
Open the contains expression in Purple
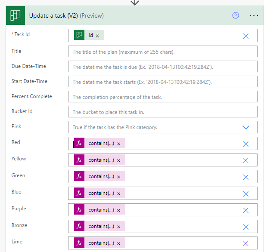pyautogui.click(x=101, y=210)
